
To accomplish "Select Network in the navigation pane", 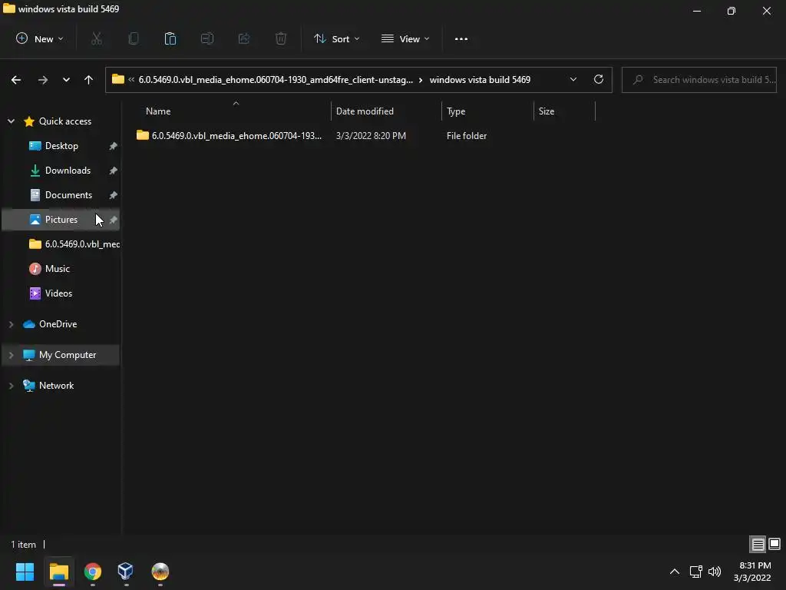I will pyautogui.click(x=56, y=386).
